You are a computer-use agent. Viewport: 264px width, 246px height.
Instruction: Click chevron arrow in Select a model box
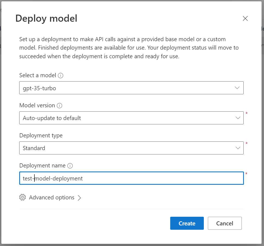[x=237, y=88]
